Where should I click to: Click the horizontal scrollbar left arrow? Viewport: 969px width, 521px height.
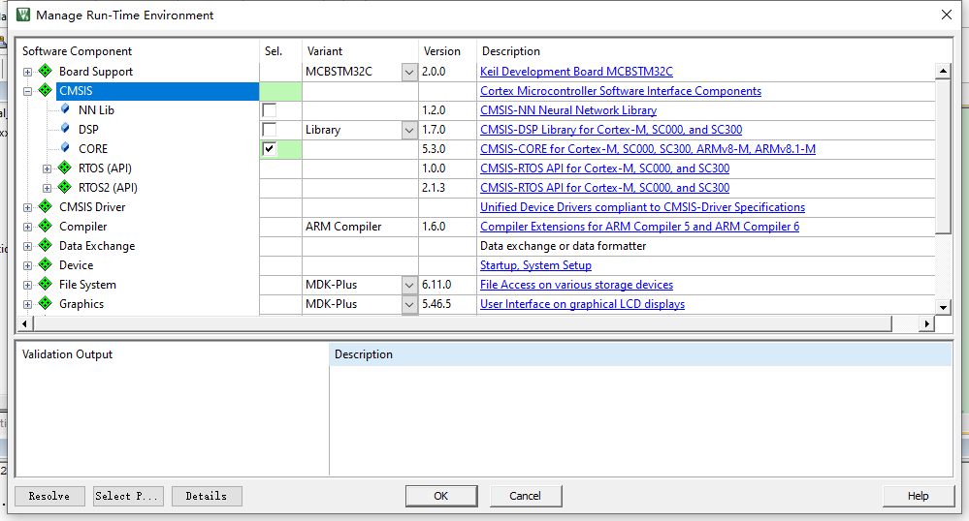(x=24, y=323)
